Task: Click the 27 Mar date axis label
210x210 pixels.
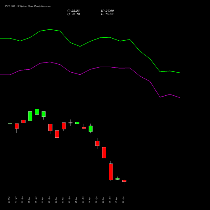Action: pos(9,200)
